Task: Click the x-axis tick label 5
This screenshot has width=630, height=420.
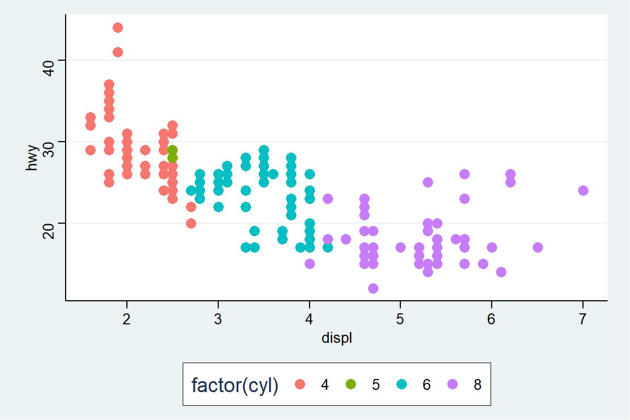Action: pos(400,318)
